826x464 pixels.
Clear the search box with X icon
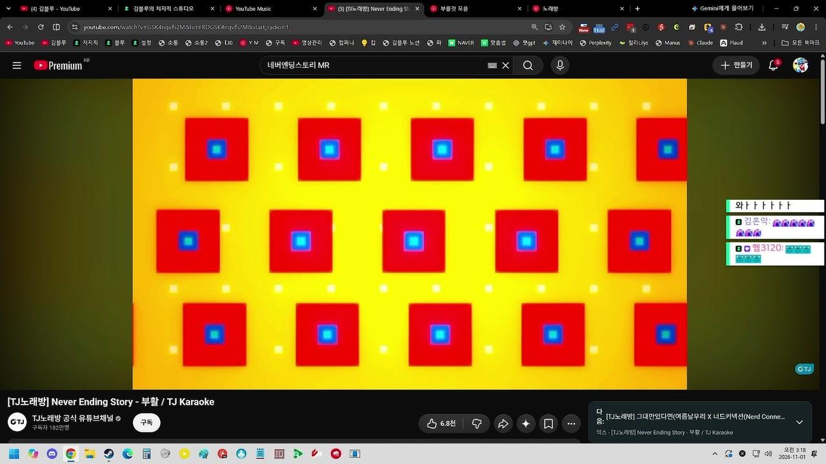506,65
